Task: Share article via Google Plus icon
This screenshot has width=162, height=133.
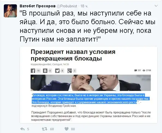Action: 70,71
